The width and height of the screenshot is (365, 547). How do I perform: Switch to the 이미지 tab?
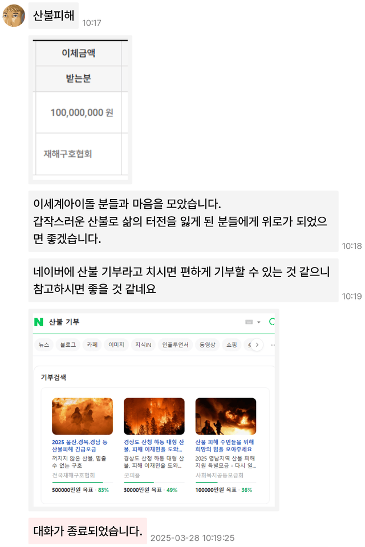click(116, 345)
